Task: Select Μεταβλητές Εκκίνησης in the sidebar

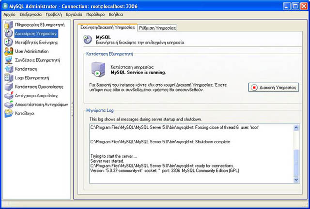Action: tap(36, 43)
